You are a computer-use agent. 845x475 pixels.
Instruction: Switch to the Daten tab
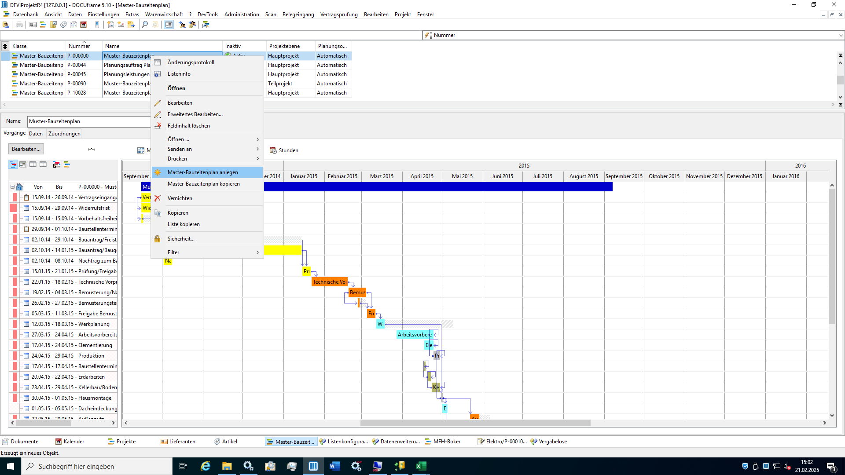click(36, 134)
